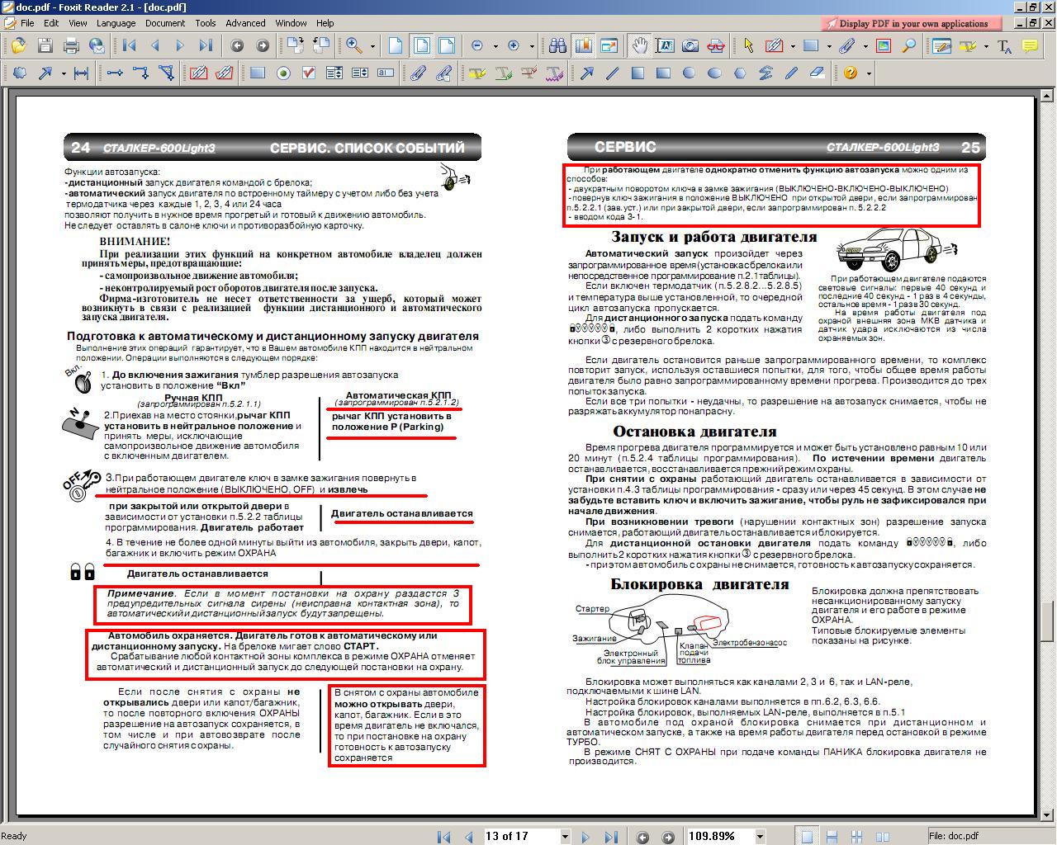Viewport: 1057px width, 845px height.
Task: Click the vertical scrollbar thumb
Action: pos(1049,621)
